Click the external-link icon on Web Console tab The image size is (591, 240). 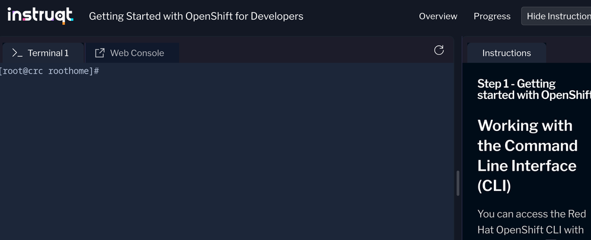point(99,53)
